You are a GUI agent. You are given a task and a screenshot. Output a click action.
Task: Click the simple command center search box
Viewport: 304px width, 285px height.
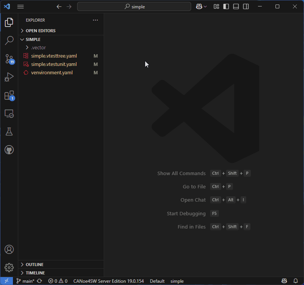coord(134,6)
